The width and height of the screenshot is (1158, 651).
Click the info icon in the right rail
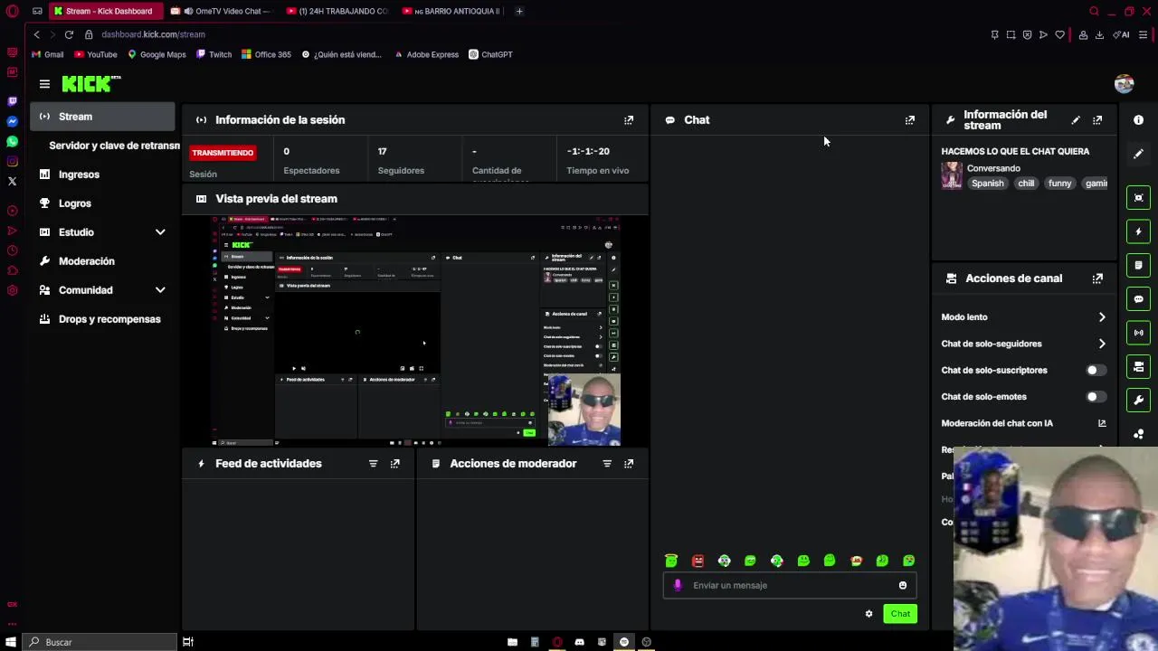(1139, 120)
